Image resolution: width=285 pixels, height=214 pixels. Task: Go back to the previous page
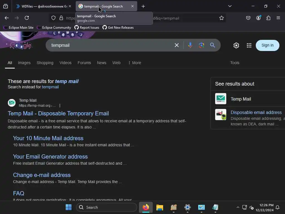(x=7, y=18)
